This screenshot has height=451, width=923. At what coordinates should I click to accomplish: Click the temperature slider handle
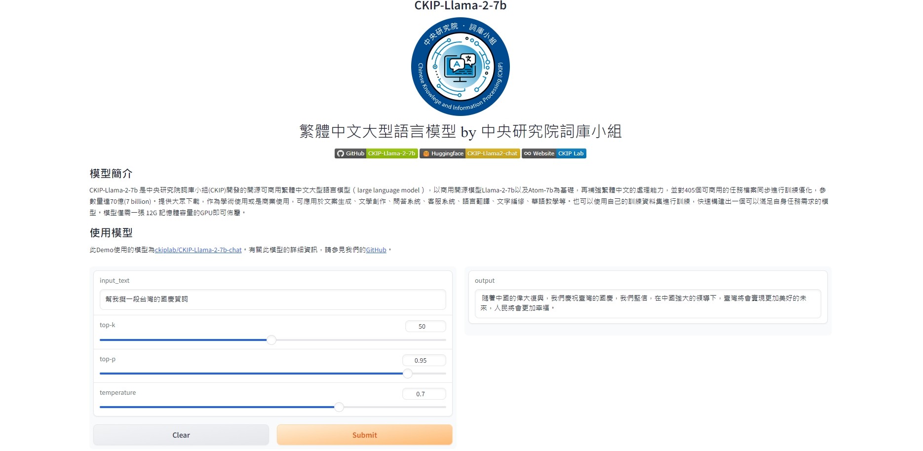(x=339, y=407)
